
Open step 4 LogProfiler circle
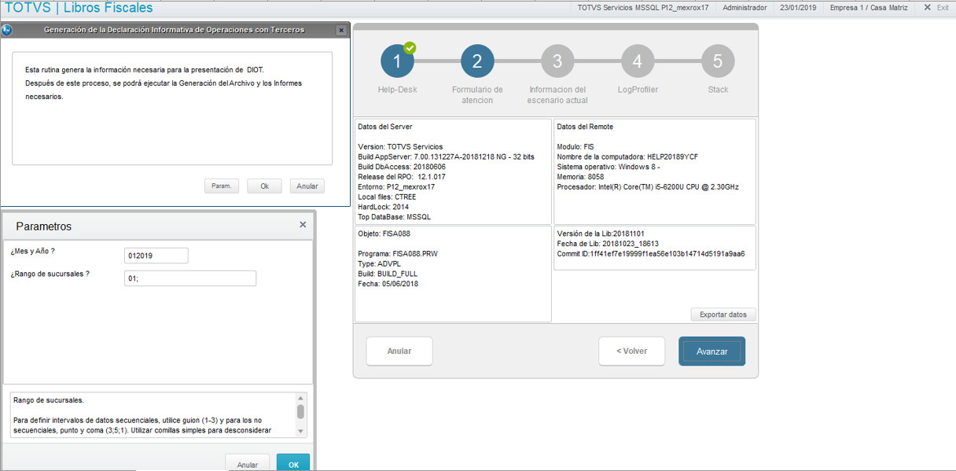[638, 61]
